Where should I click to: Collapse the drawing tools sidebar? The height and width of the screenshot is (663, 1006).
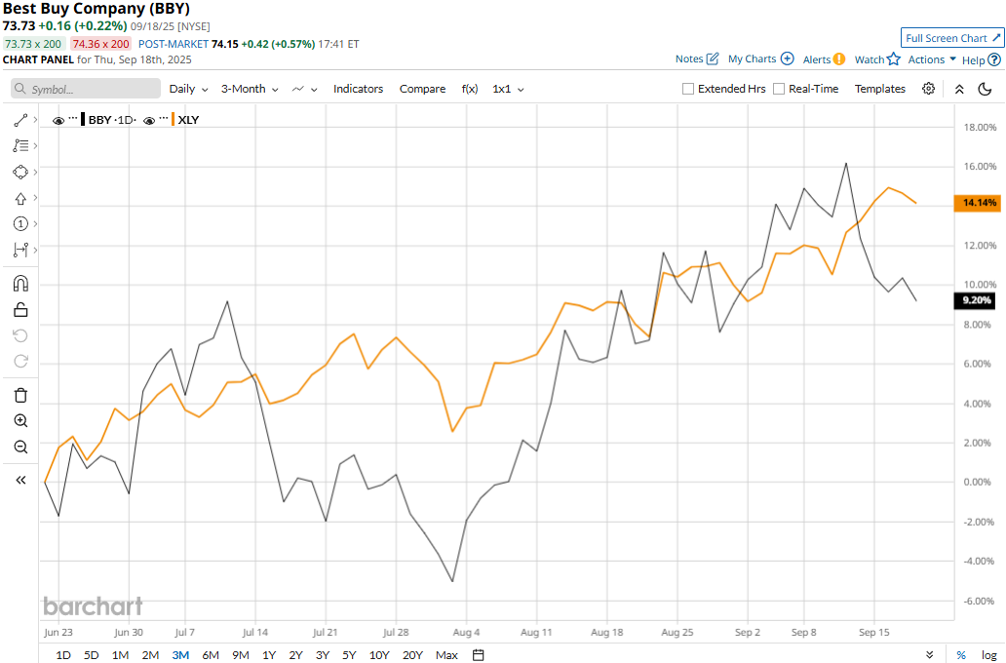[x=20, y=480]
